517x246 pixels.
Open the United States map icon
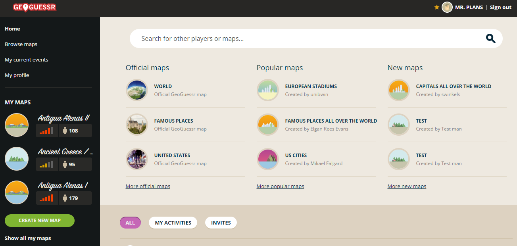click(137, 159)
